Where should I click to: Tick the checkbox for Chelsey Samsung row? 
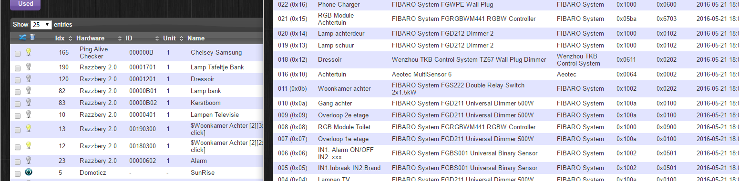18,54
